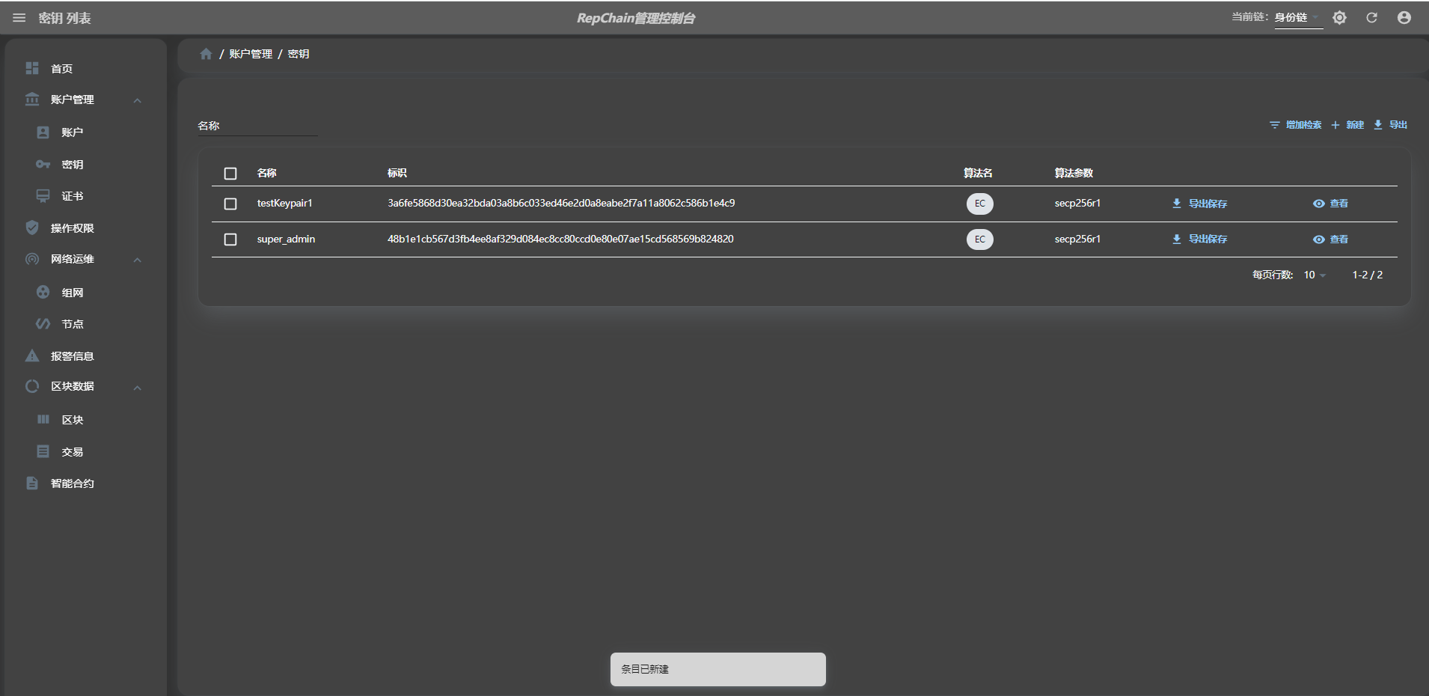Click the home breadcrumb icon
The height and width of the screenshot is (696, 1429).
[x=206, y=54]
